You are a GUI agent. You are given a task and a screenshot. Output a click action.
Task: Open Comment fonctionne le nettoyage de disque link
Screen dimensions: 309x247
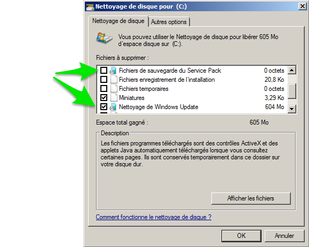(x=154, y=217)
